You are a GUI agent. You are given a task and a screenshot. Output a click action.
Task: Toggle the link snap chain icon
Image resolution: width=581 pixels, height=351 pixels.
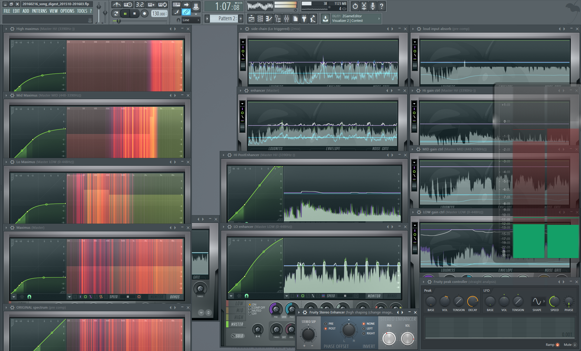coord(186,12)
